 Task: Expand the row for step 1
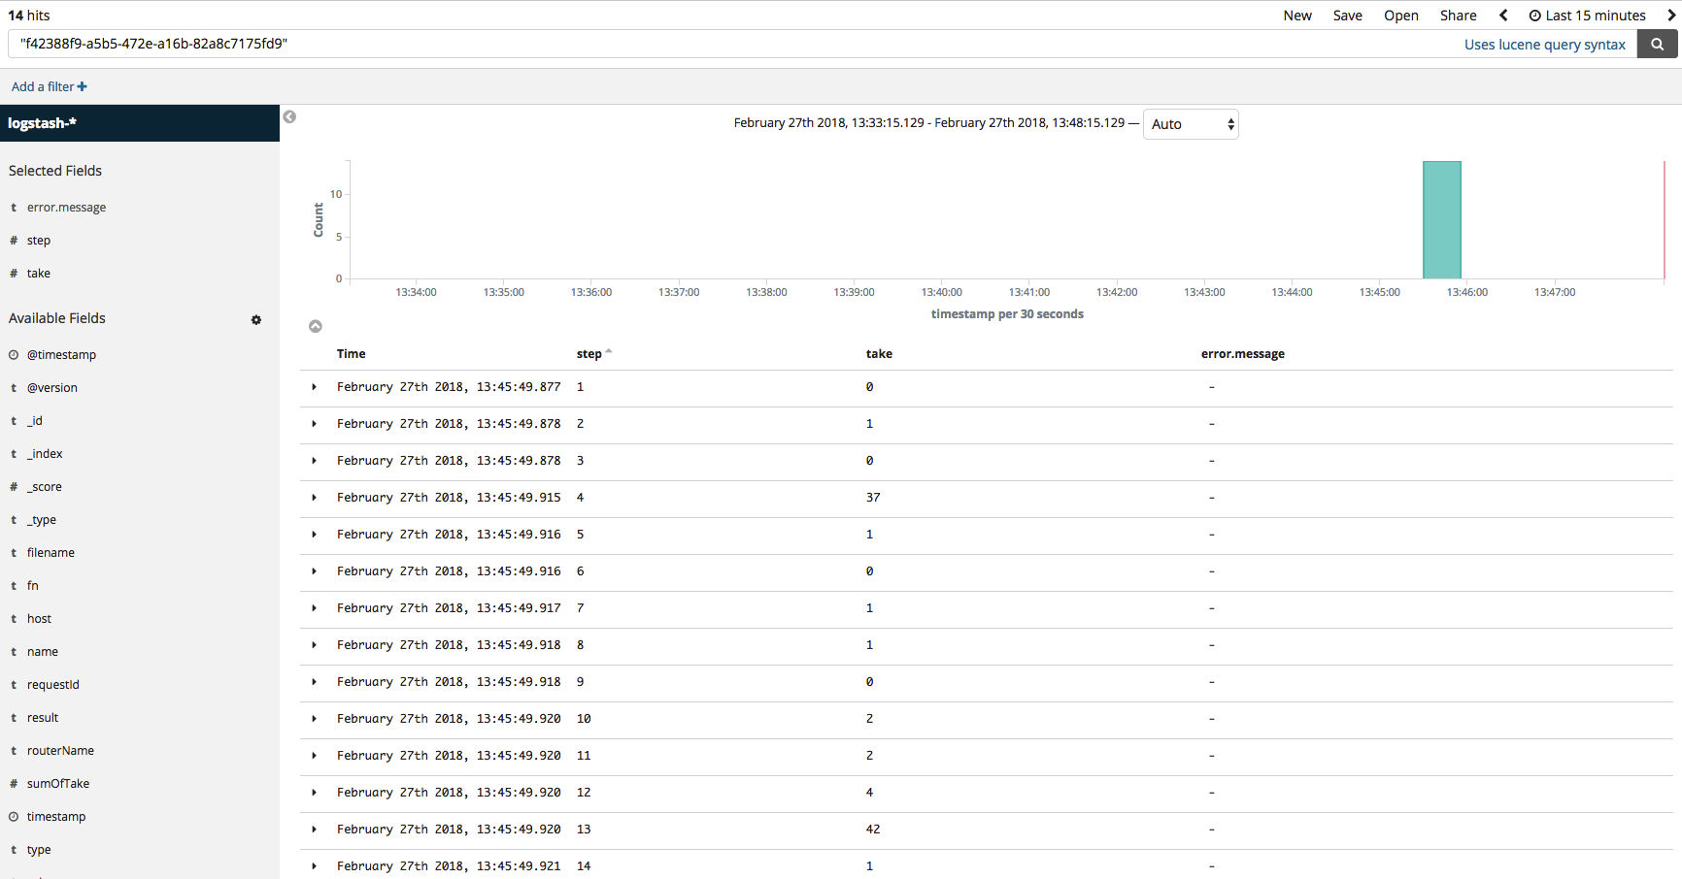pos(315,387)
